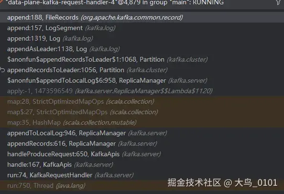Click the drop frame arrow icon beside appendRecordsToLeader
The image size is (284, 194).
[x=2, y=70]
